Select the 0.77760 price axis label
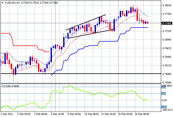 [x=167, y=14]
